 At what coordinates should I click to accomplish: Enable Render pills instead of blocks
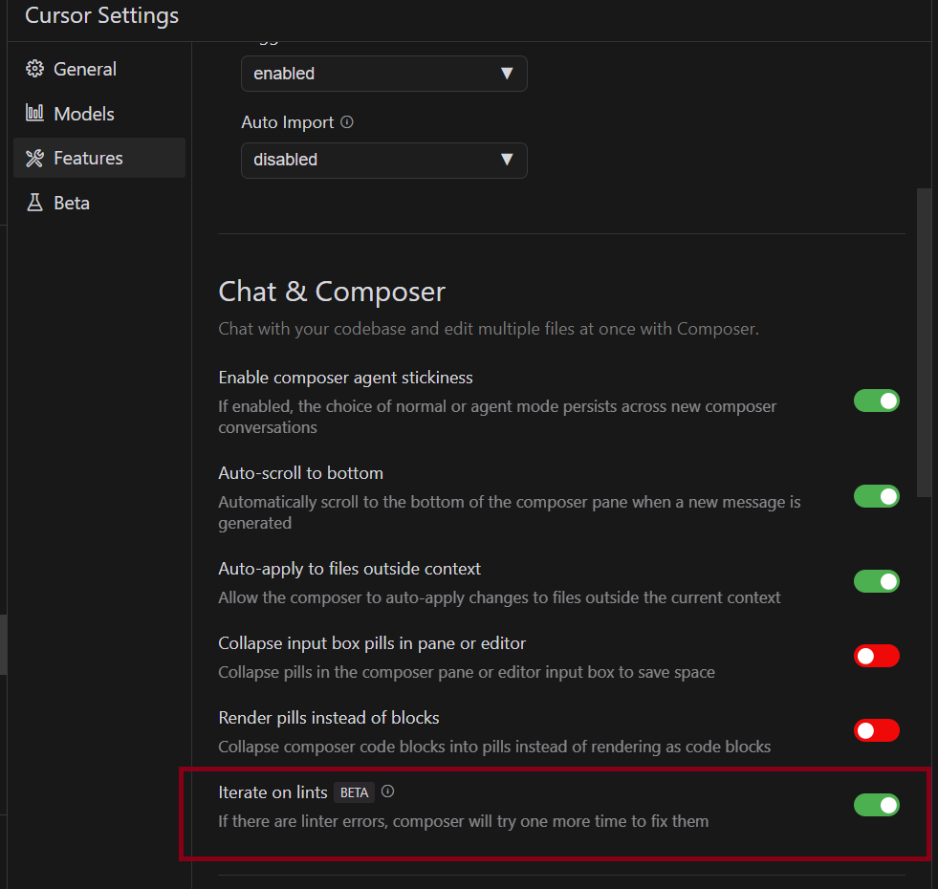[x=876, y=730]
